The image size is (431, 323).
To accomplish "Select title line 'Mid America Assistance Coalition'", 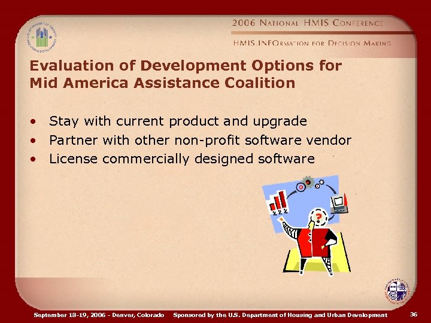I will [x=162, y=83].
